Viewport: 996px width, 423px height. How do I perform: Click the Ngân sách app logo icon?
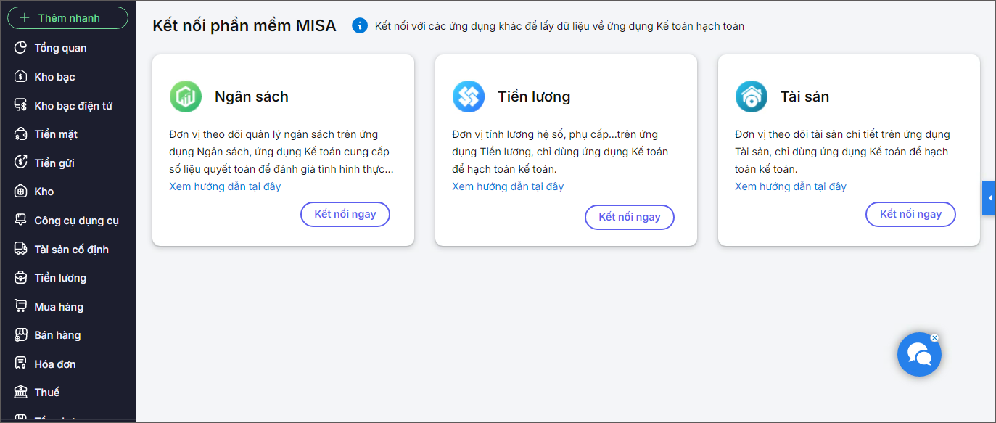click(x=186, y=96)
